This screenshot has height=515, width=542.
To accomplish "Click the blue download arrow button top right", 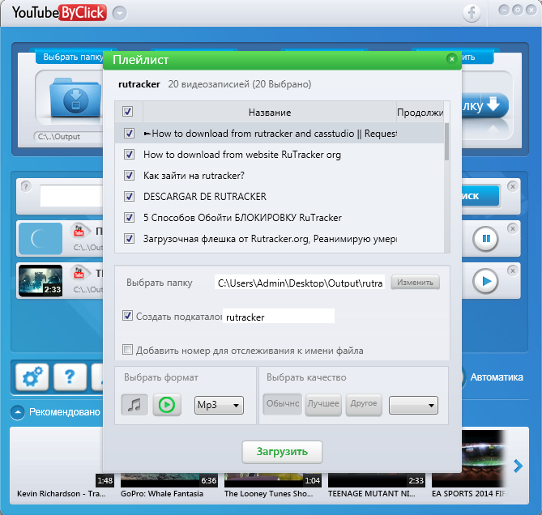I will (485, 105).
